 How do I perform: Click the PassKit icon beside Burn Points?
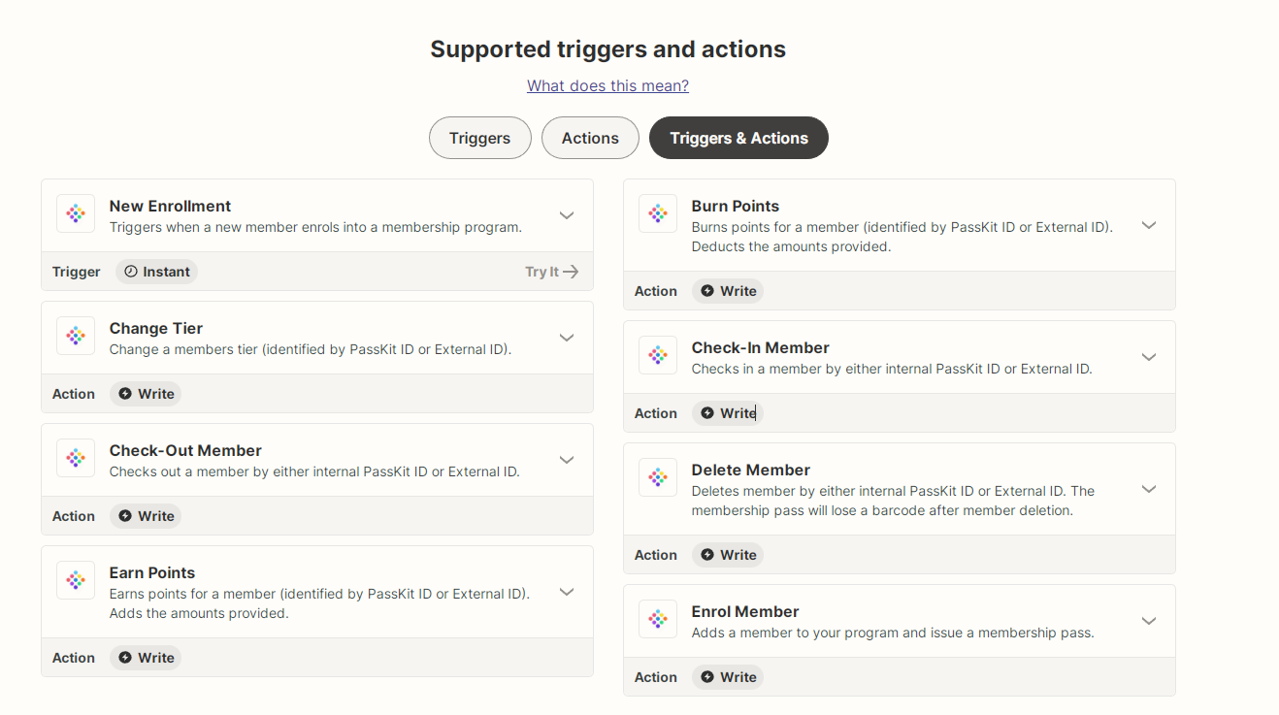[658, 213]
